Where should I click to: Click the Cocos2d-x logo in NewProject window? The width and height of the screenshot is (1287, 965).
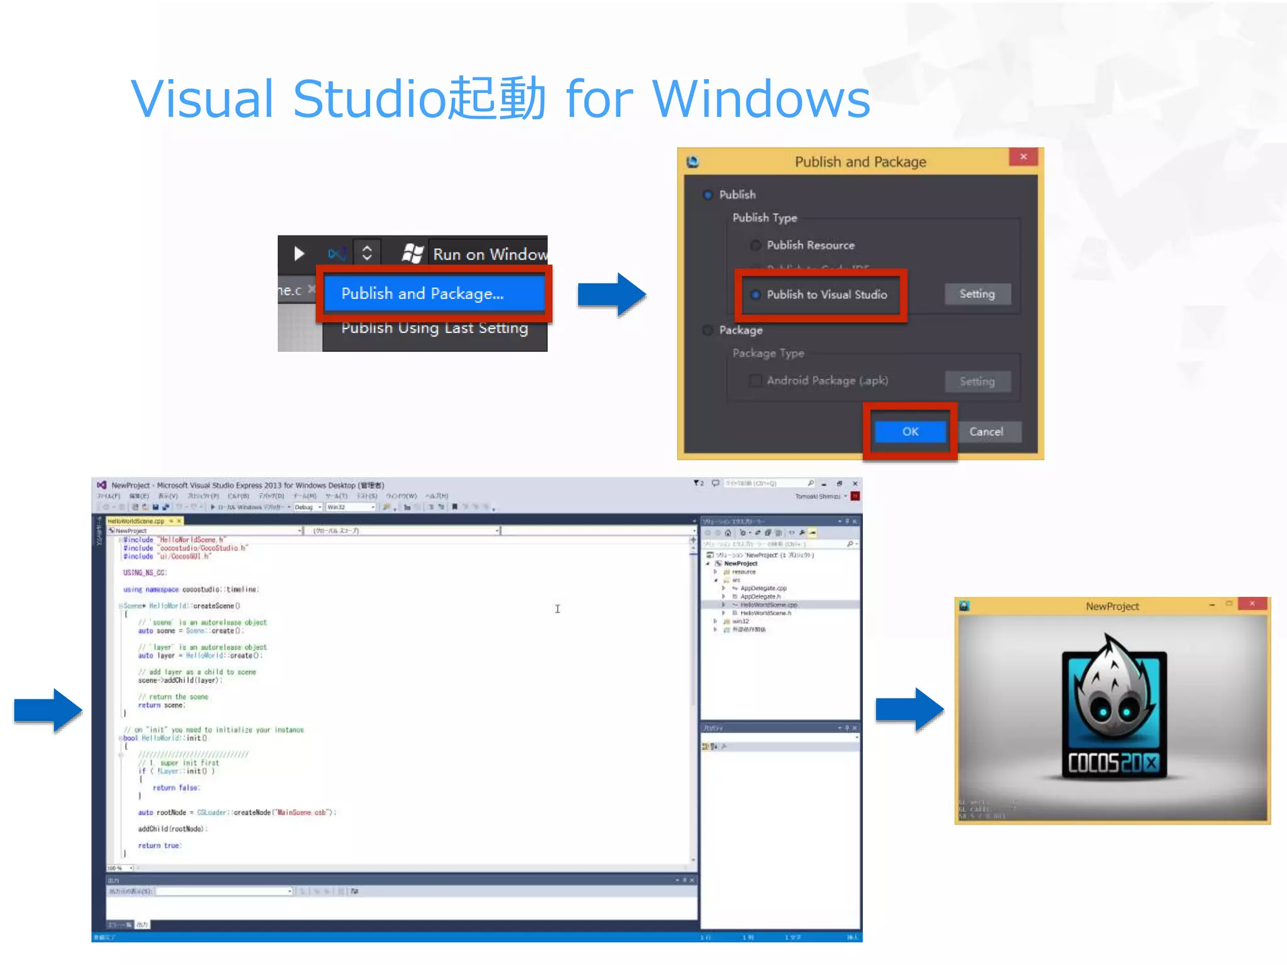pyautogui.click(x=1114, y=707)
